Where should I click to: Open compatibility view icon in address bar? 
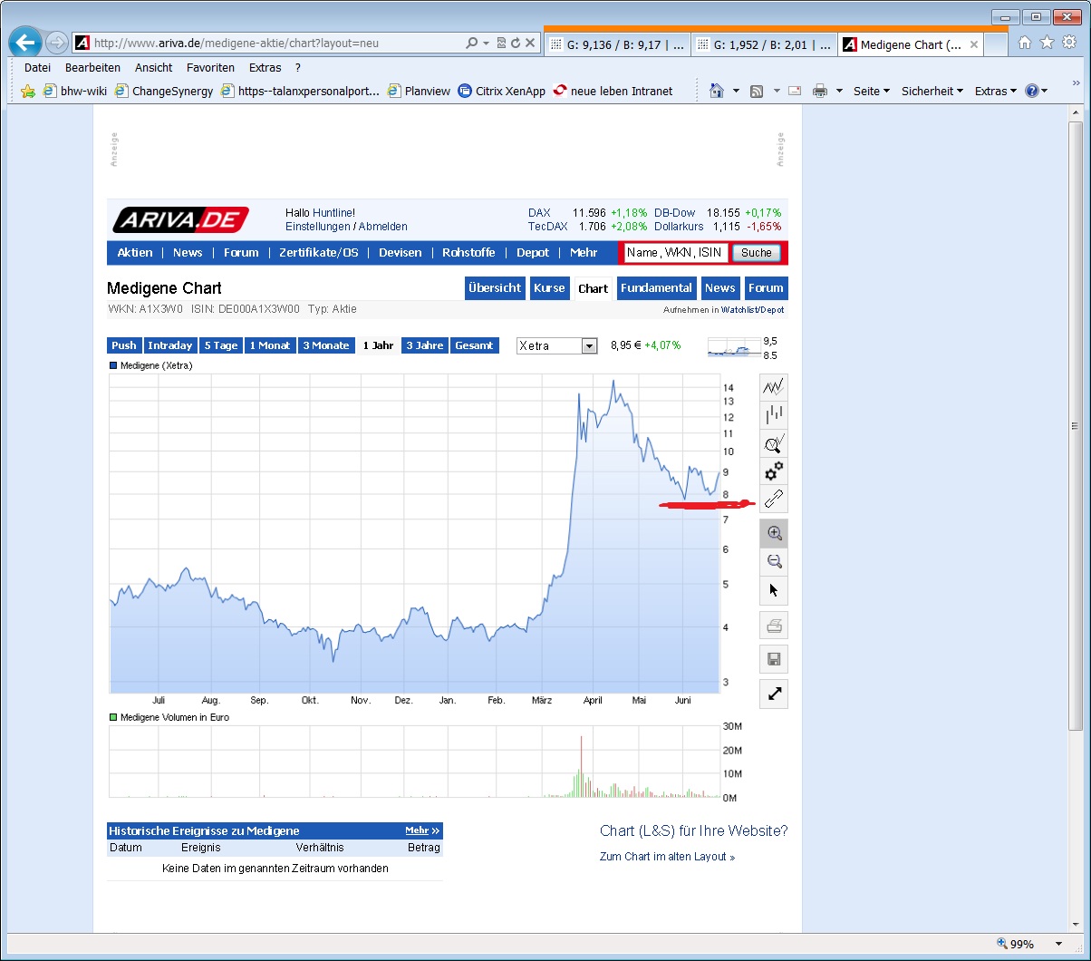[501, 43]
